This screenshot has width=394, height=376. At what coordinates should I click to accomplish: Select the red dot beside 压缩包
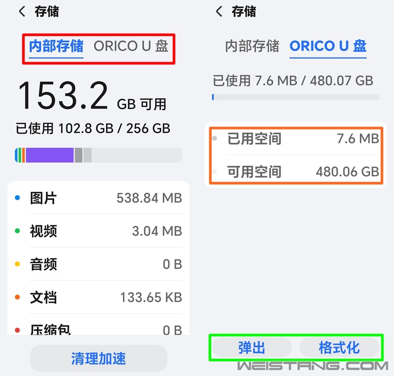click(18, 330)
